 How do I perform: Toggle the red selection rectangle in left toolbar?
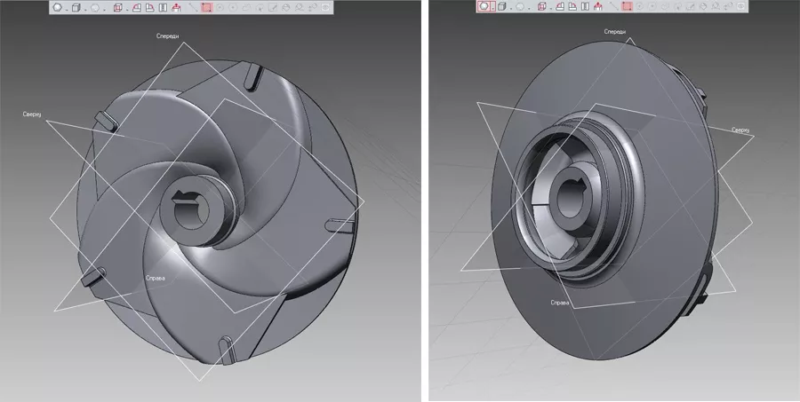click(x=207, y=7)
